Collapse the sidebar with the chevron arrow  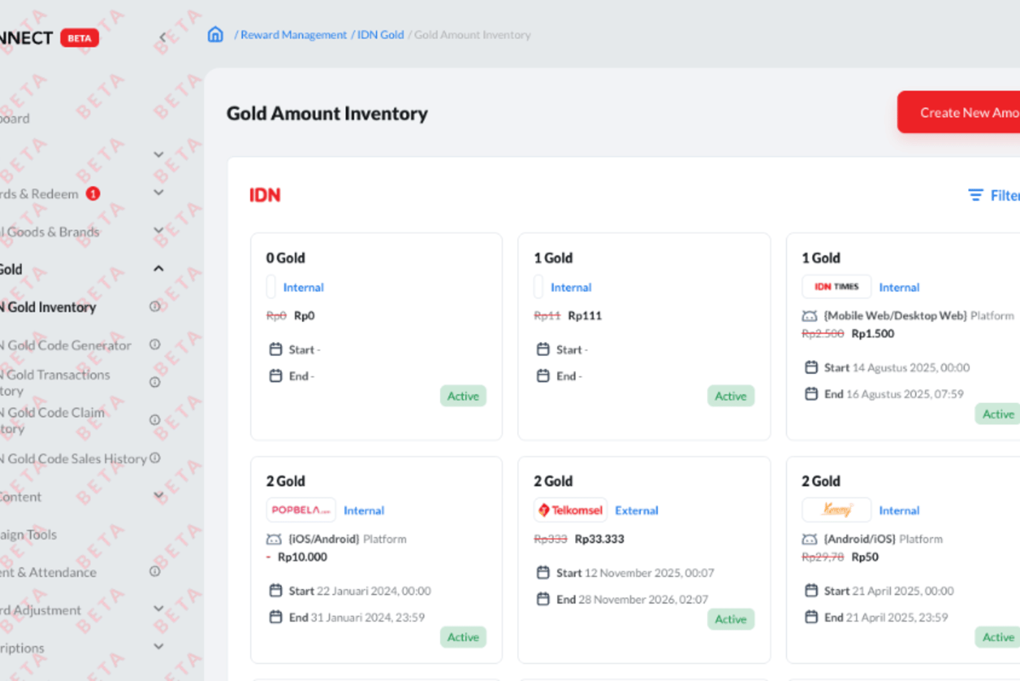(x=162, y=37)
